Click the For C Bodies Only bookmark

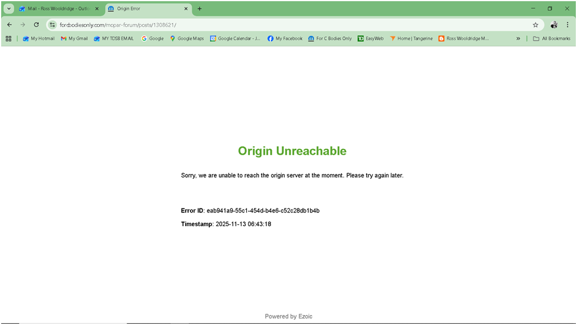(x=329, y=39)
